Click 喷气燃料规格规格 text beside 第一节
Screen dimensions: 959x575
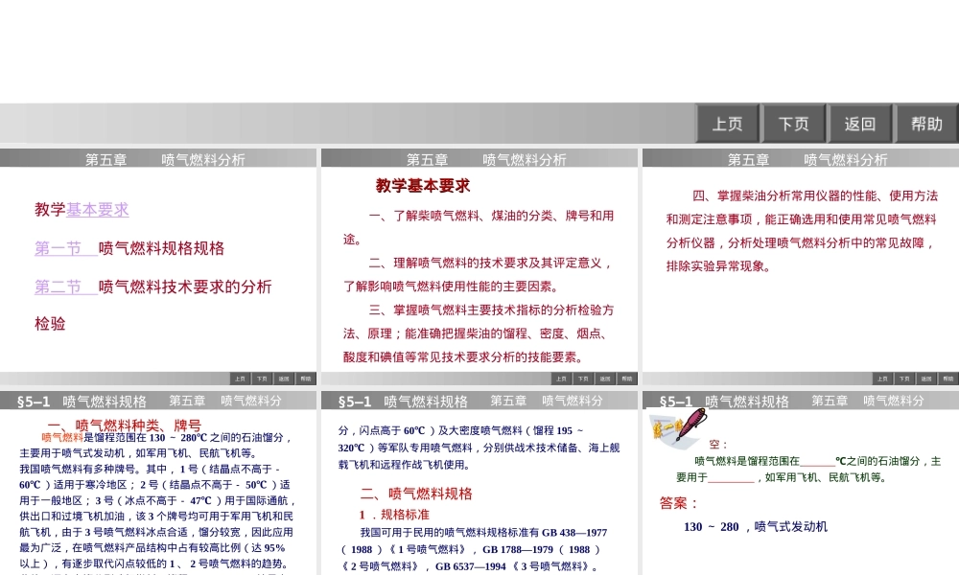[161, 248]
